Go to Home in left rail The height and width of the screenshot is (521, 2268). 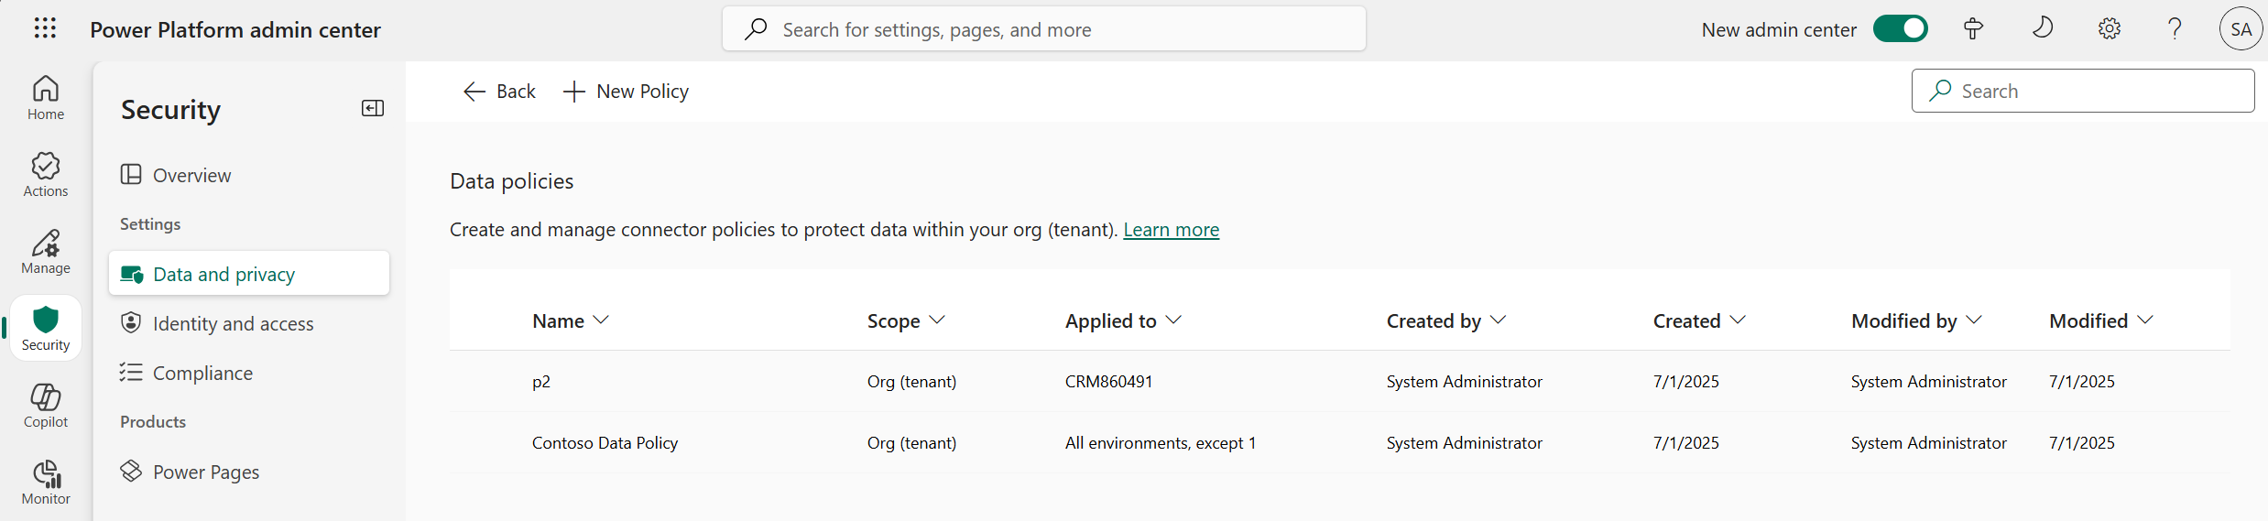[46, 98]
